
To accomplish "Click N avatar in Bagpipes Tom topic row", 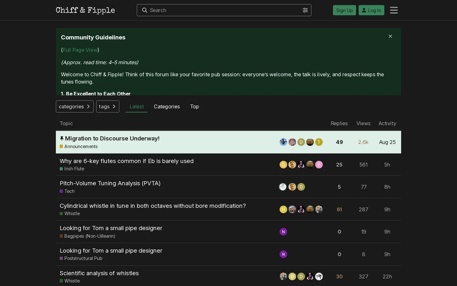I will tap(283, 232).
